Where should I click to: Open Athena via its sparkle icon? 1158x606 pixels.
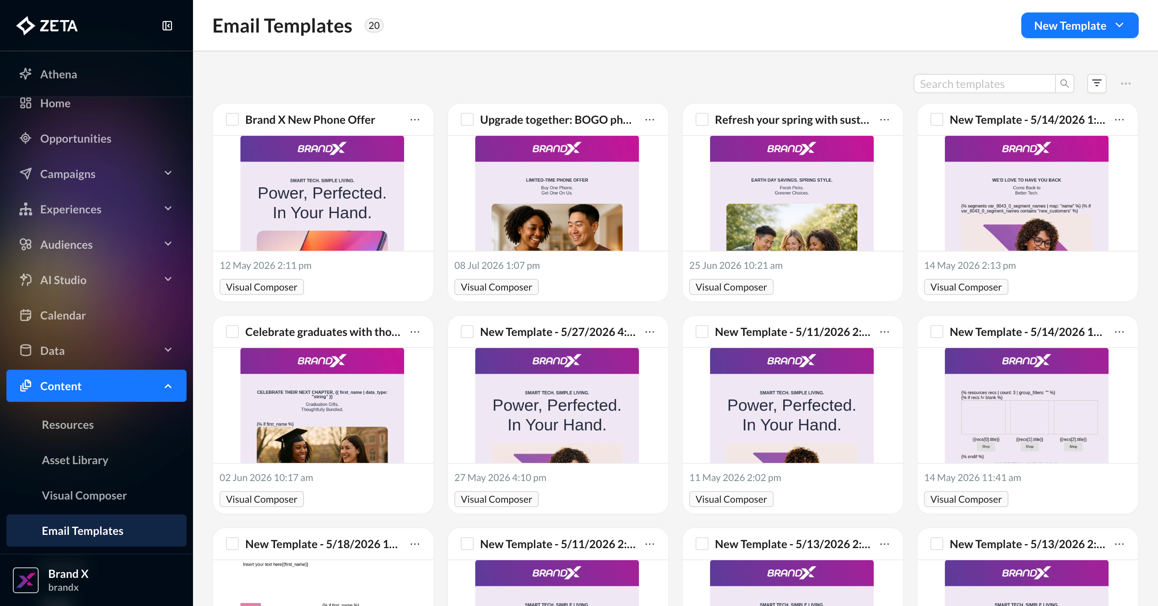tap(26, 74)
